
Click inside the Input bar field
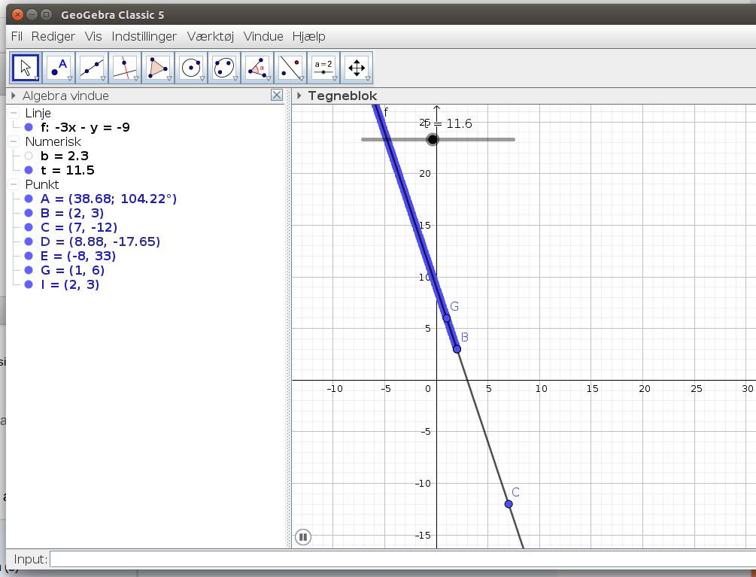[x=402, y=559]
